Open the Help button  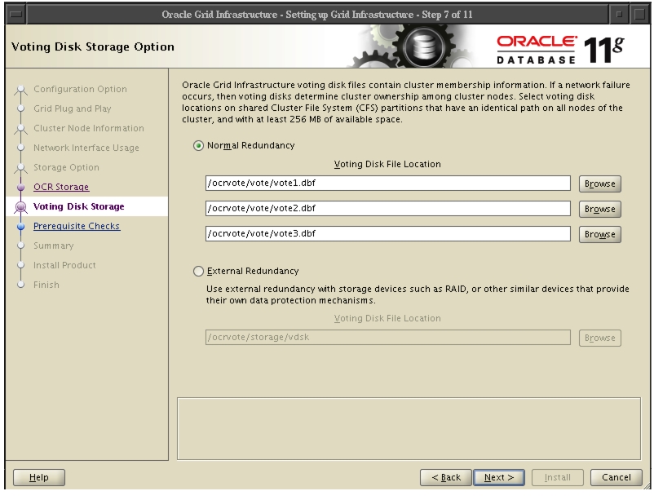coord(39,477)
